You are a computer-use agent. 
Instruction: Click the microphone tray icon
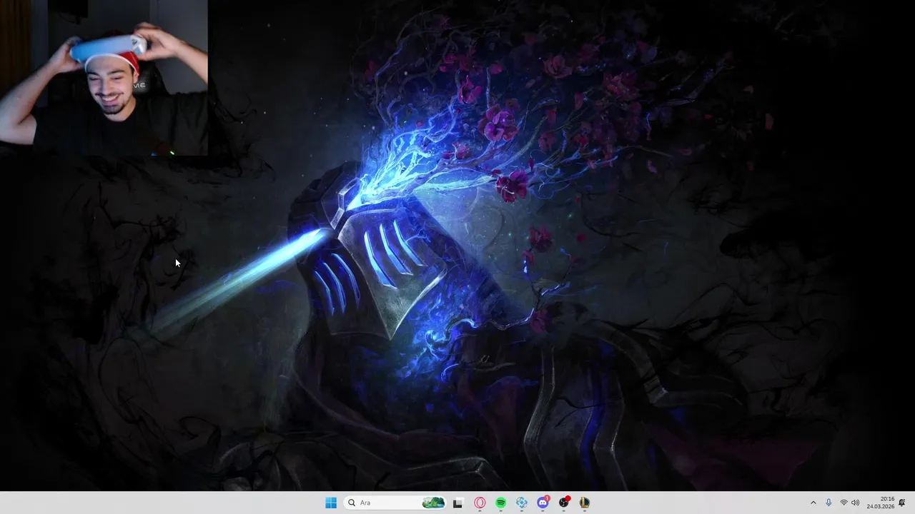click(829, 503)
